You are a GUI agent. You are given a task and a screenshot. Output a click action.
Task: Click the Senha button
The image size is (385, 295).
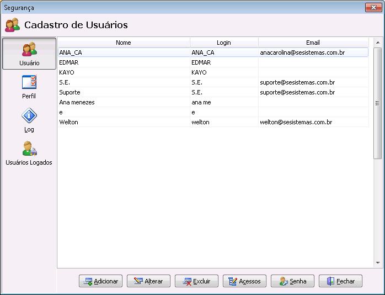pos(292,281)
